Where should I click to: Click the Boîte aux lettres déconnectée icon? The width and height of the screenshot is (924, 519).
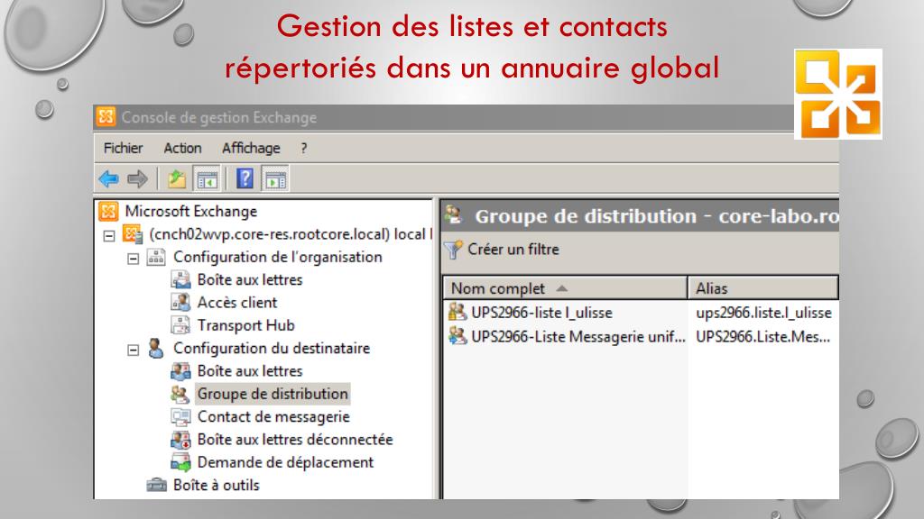[x=180, y=440]
